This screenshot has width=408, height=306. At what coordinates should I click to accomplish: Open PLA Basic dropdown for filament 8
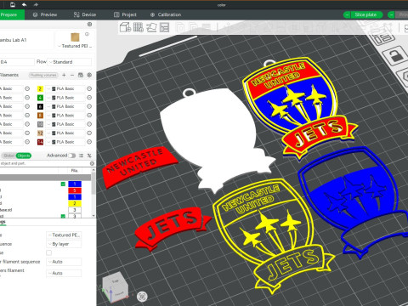[65, 116]
